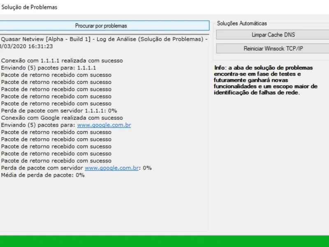
Task: Click line 'Conexão com Google realizada com sucesso'
Action: pyautogui.click(x=62, y=118)
